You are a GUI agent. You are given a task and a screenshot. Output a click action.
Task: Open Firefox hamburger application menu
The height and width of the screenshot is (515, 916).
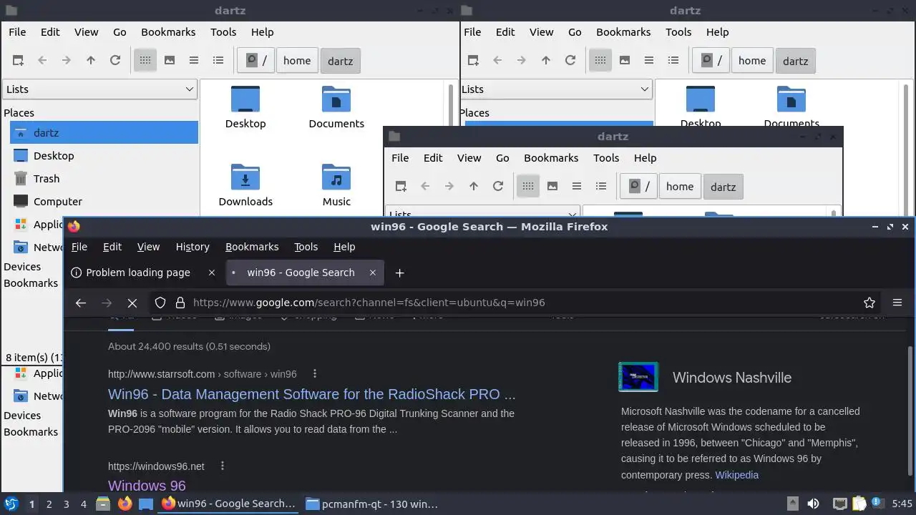897,303
